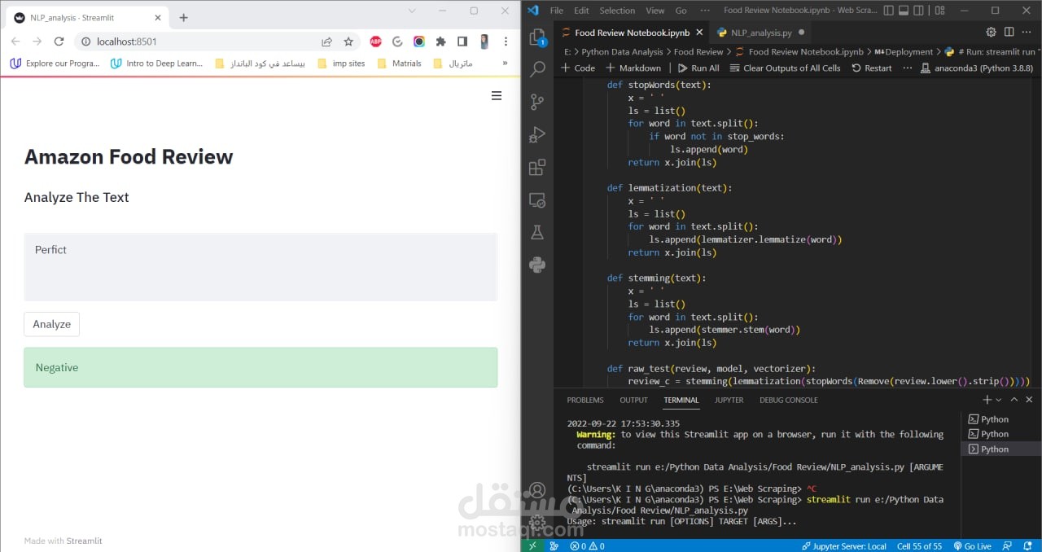Split the VS Code editor right
The width and height of the screenshot is (1042, 552).
click(x=1009, y=33)
